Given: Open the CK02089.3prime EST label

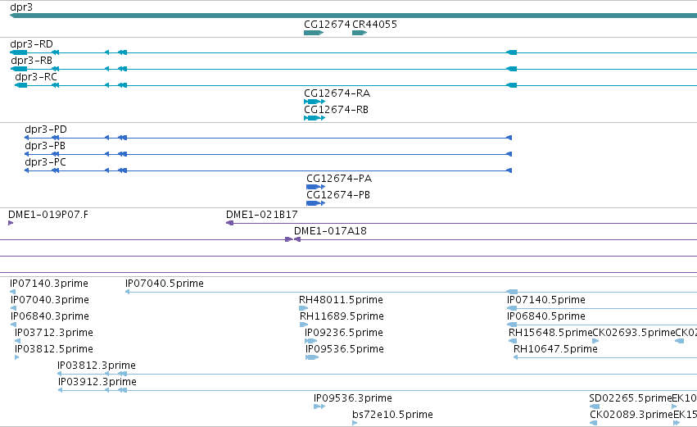Looking at the screenshot, I should coord(631,416).
